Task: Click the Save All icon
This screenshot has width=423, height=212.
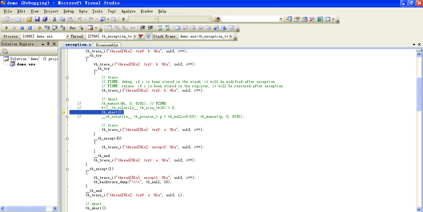Action: click(x=45, y=19)
